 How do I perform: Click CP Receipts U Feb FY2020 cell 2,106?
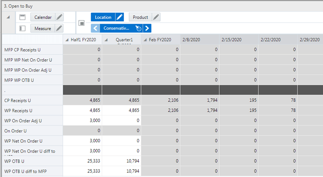tap(161, 100)
